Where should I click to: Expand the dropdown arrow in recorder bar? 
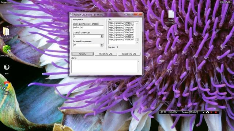point(203,112)
